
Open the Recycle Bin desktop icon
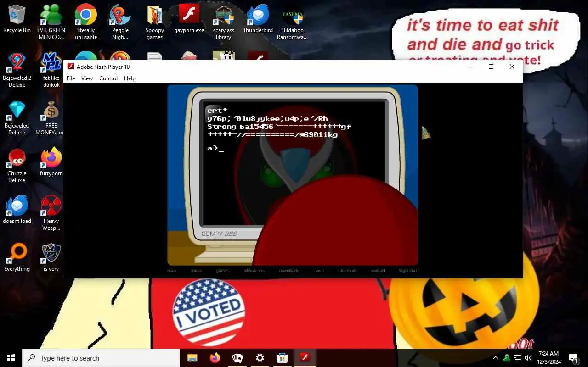pos(17,20)
